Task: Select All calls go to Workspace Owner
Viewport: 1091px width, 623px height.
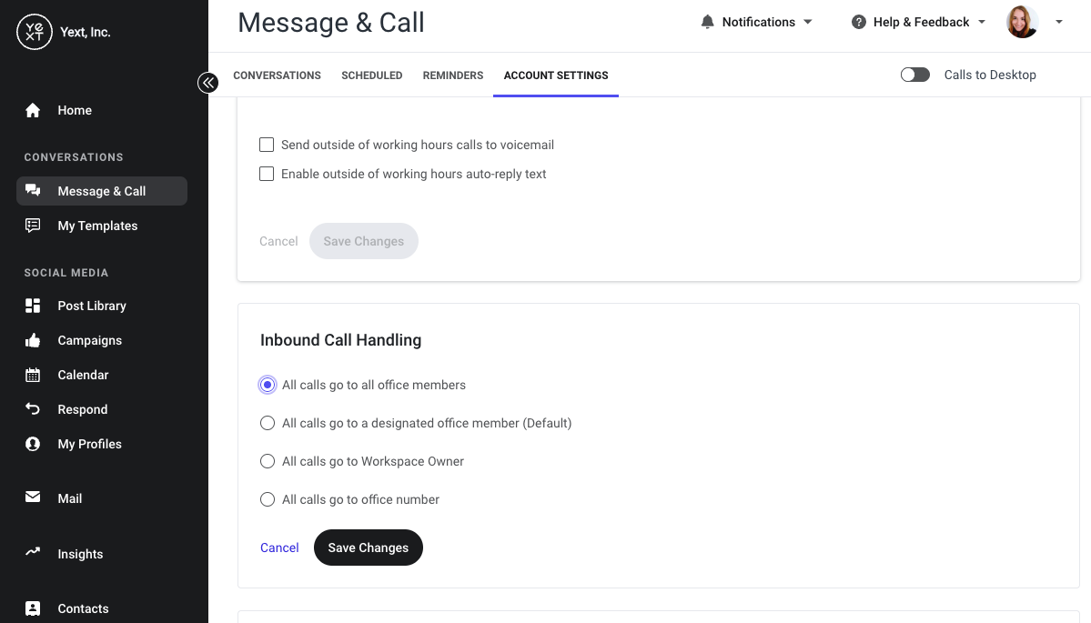Action: pyautogui.click(x=268, y=461)
